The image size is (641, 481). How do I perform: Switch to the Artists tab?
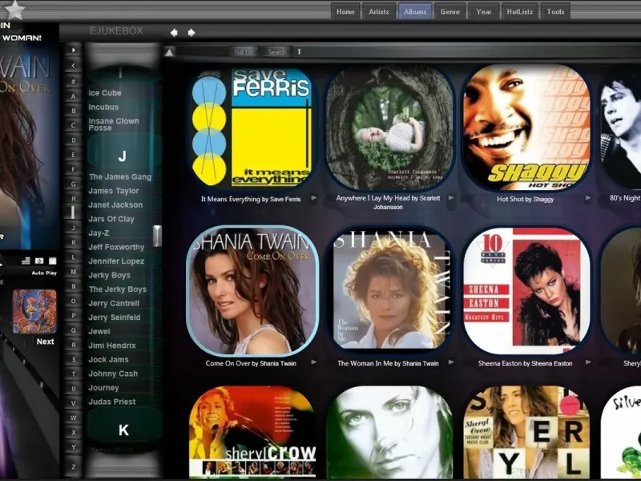coord(379,11)
